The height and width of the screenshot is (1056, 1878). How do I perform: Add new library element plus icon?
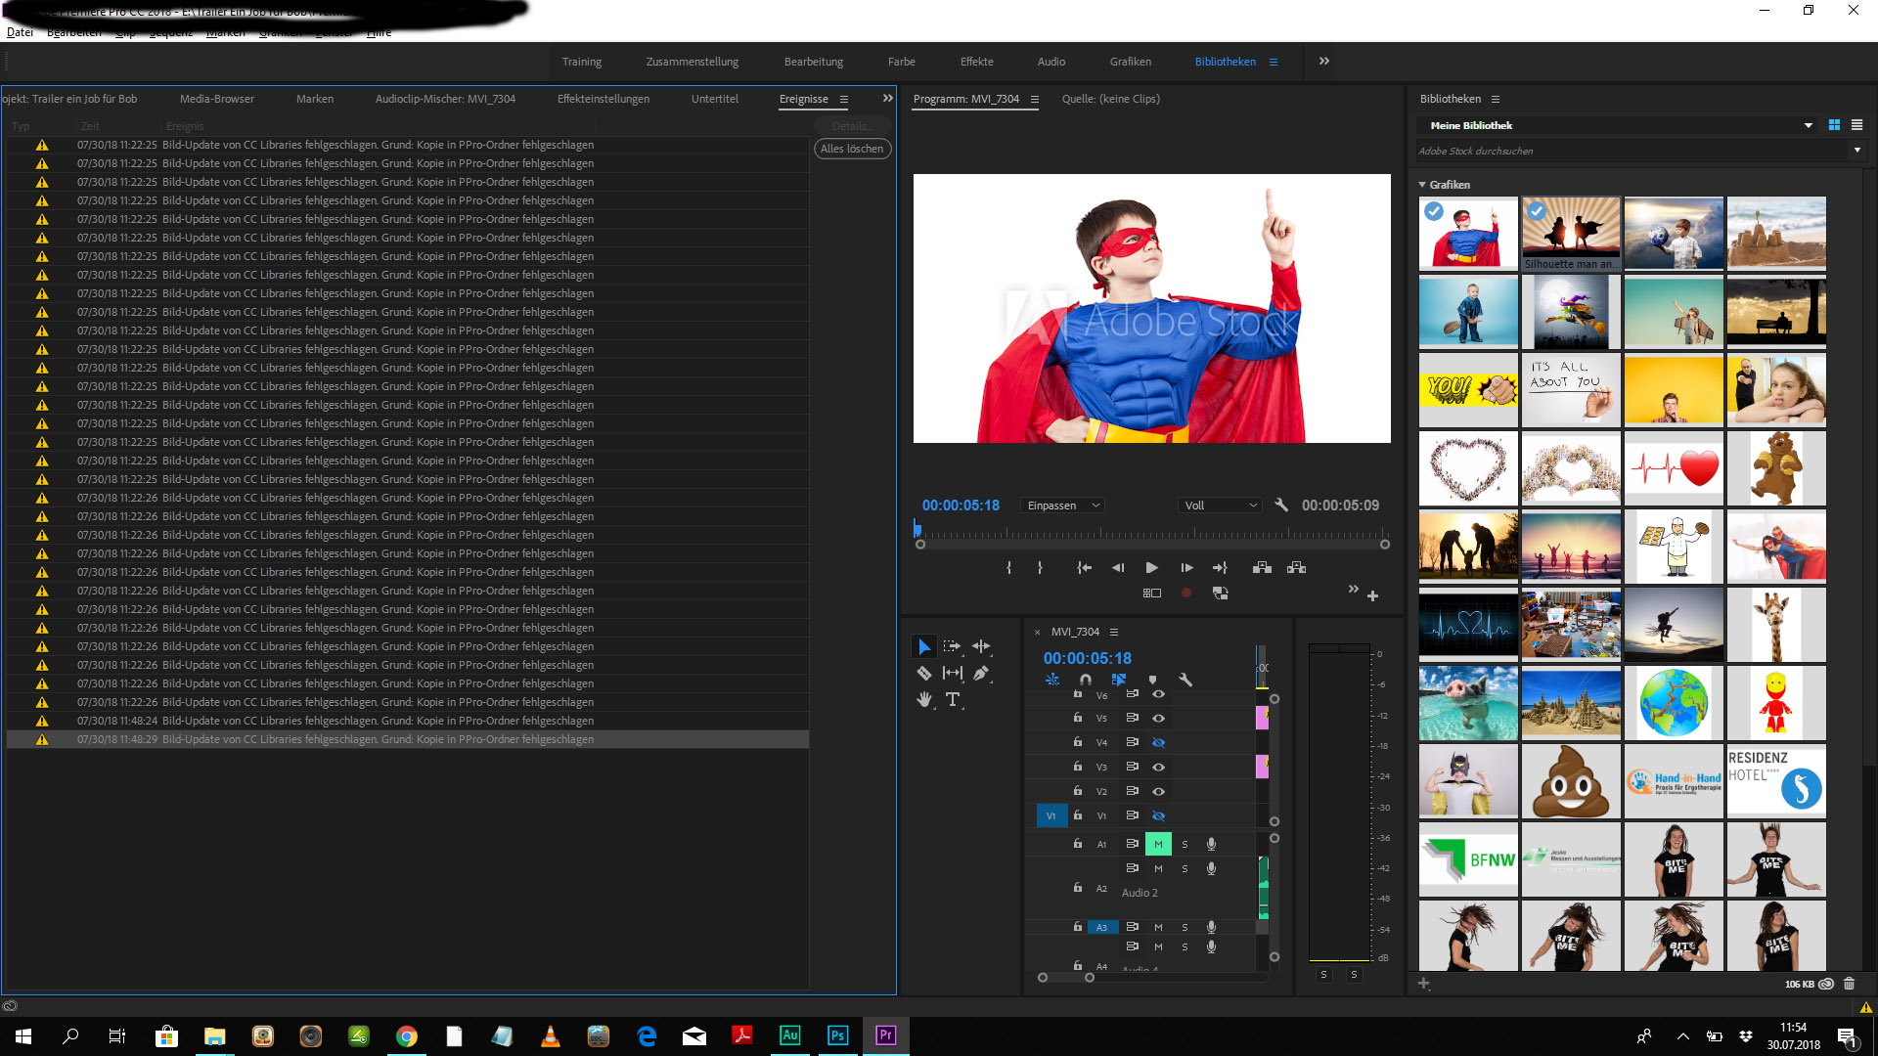[x=1423, y=984]
